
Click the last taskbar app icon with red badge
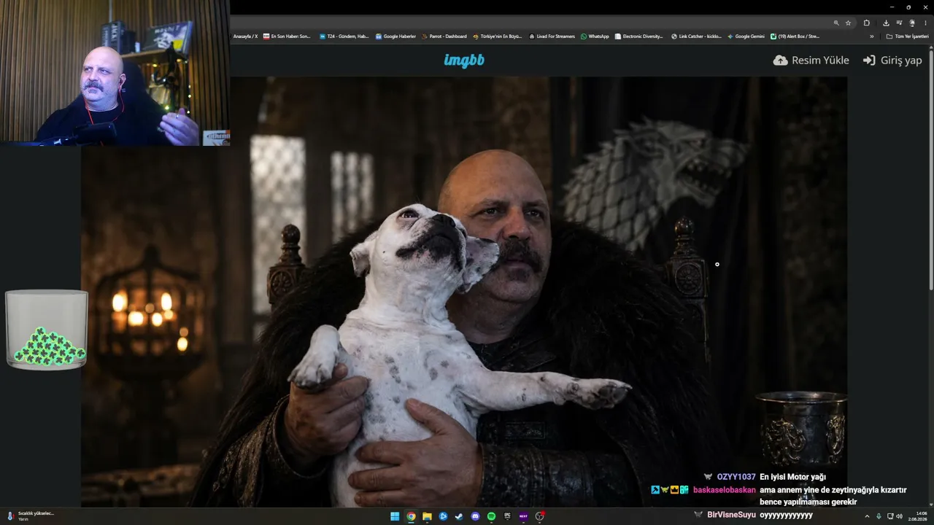coord(540,516)
